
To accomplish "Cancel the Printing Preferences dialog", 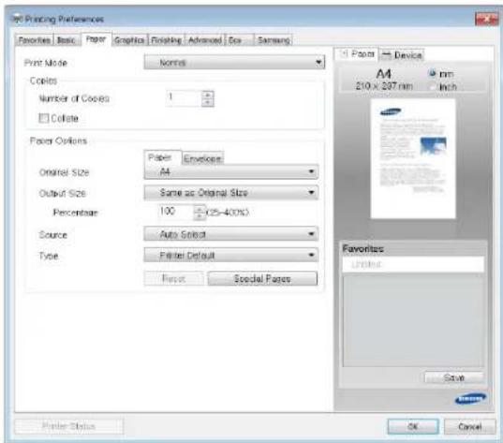I will pyautogui.click(x=469, y=426).
